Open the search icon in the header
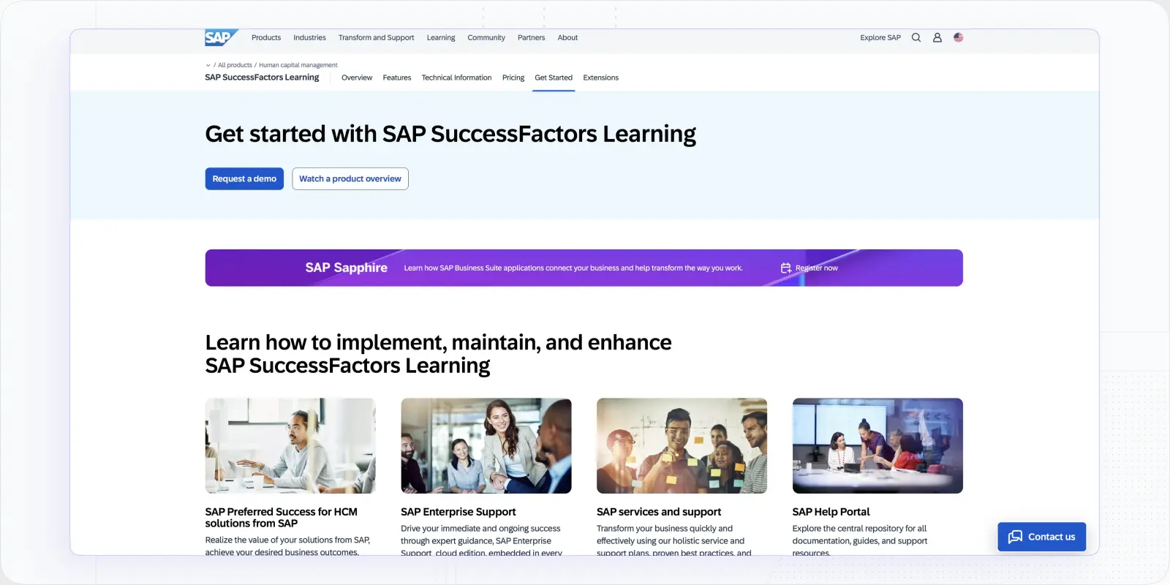1170x585 pixels. pos(916,37)
